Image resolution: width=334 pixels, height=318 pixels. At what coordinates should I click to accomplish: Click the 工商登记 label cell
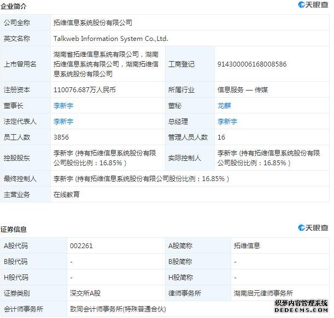(190, 64)
